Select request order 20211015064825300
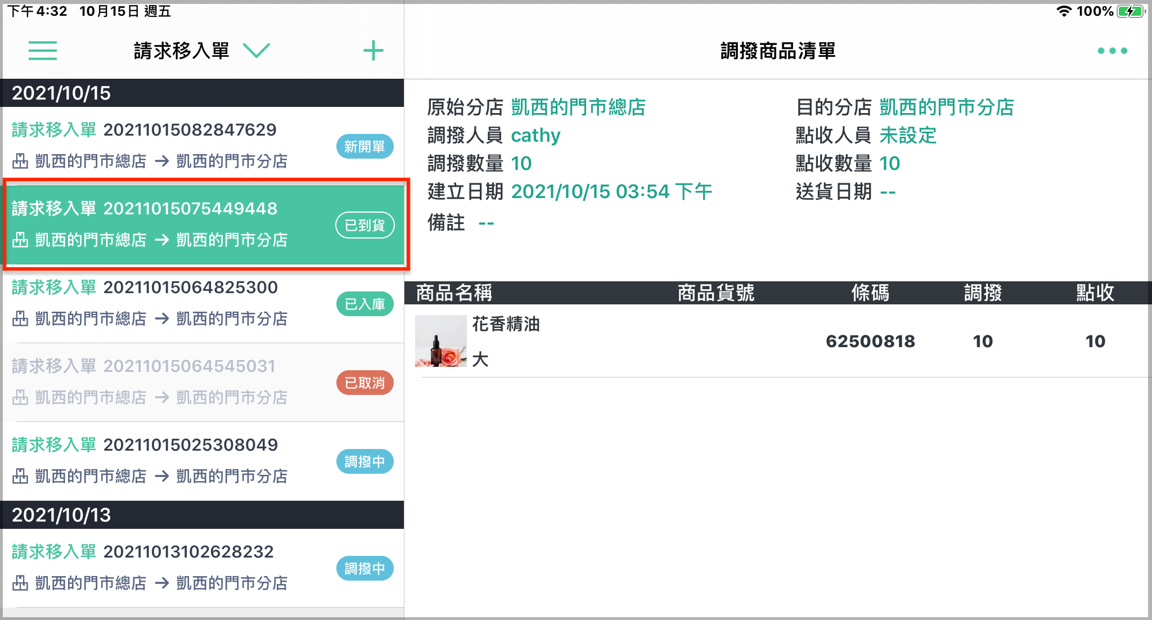Screen dimensions: 1152x620 (203, 304)
